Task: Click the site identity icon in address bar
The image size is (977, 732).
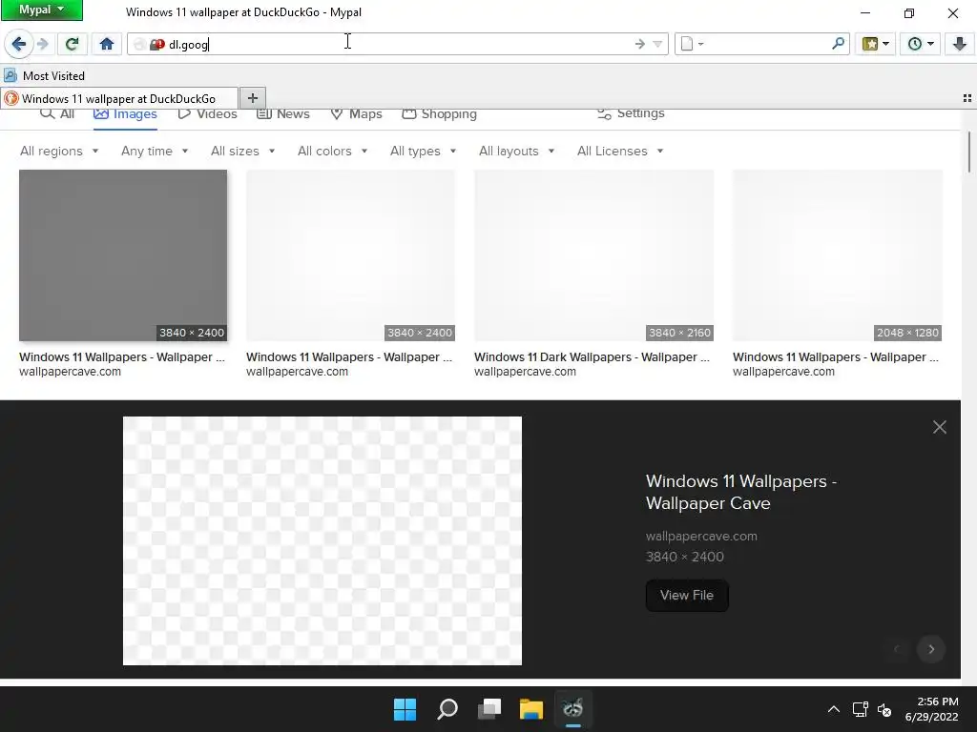Action: click(x=157, y=44)
